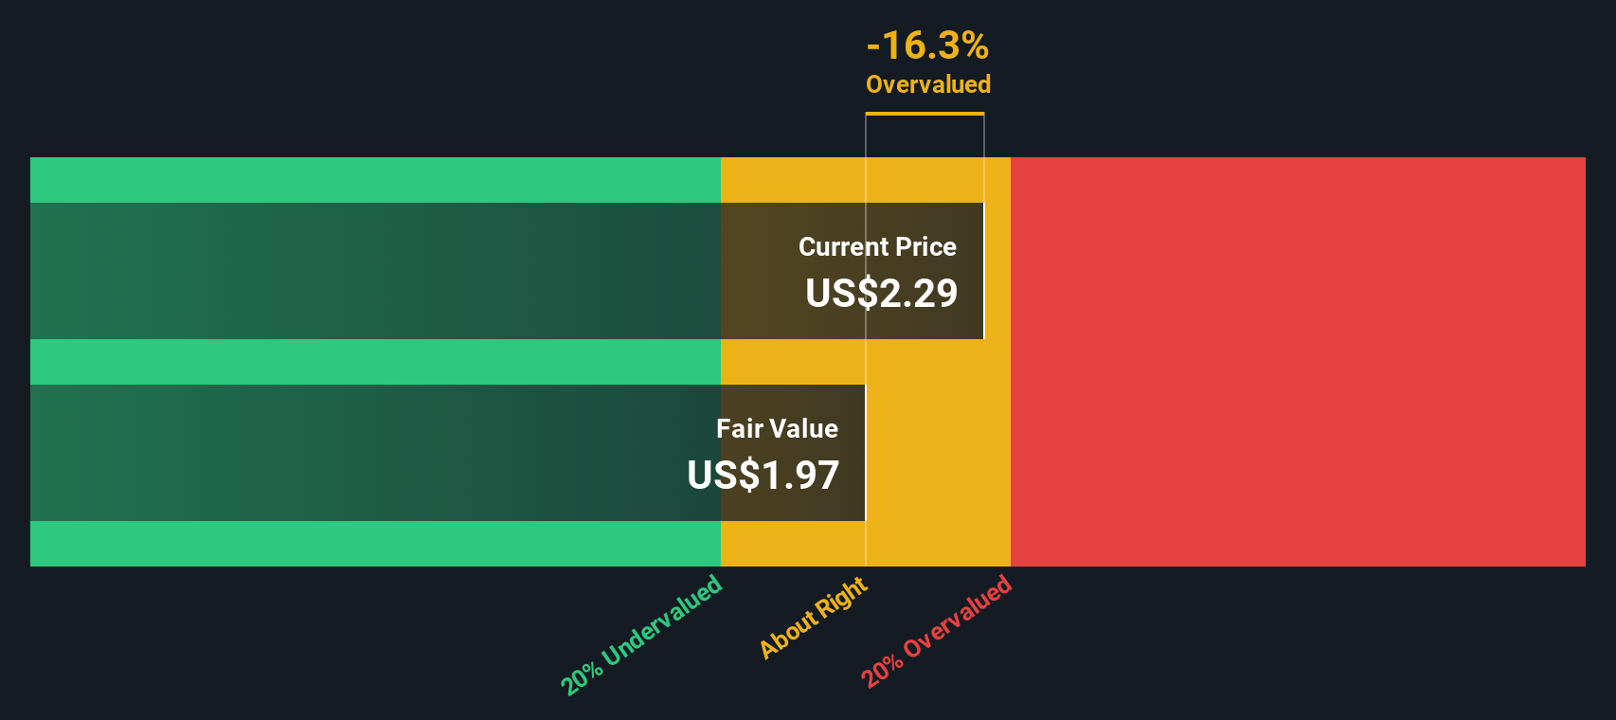Viewport: 1616px width, 720px height.
Task: Click the 20% Undervalued axis label
Action: [641, 635]
